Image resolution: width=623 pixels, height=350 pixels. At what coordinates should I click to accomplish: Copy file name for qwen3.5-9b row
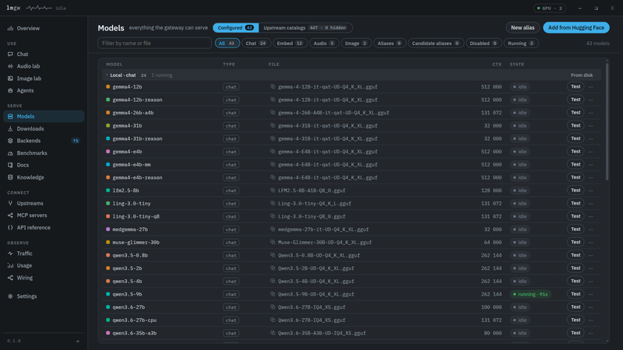[x=273, y=294]
